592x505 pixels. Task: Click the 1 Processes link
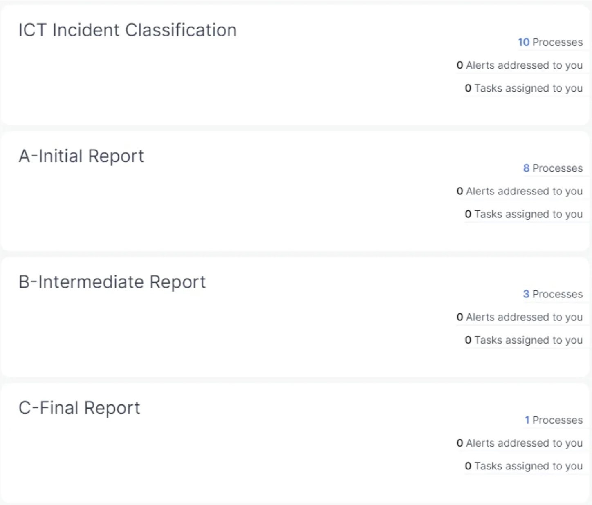[x=553, y=420]
